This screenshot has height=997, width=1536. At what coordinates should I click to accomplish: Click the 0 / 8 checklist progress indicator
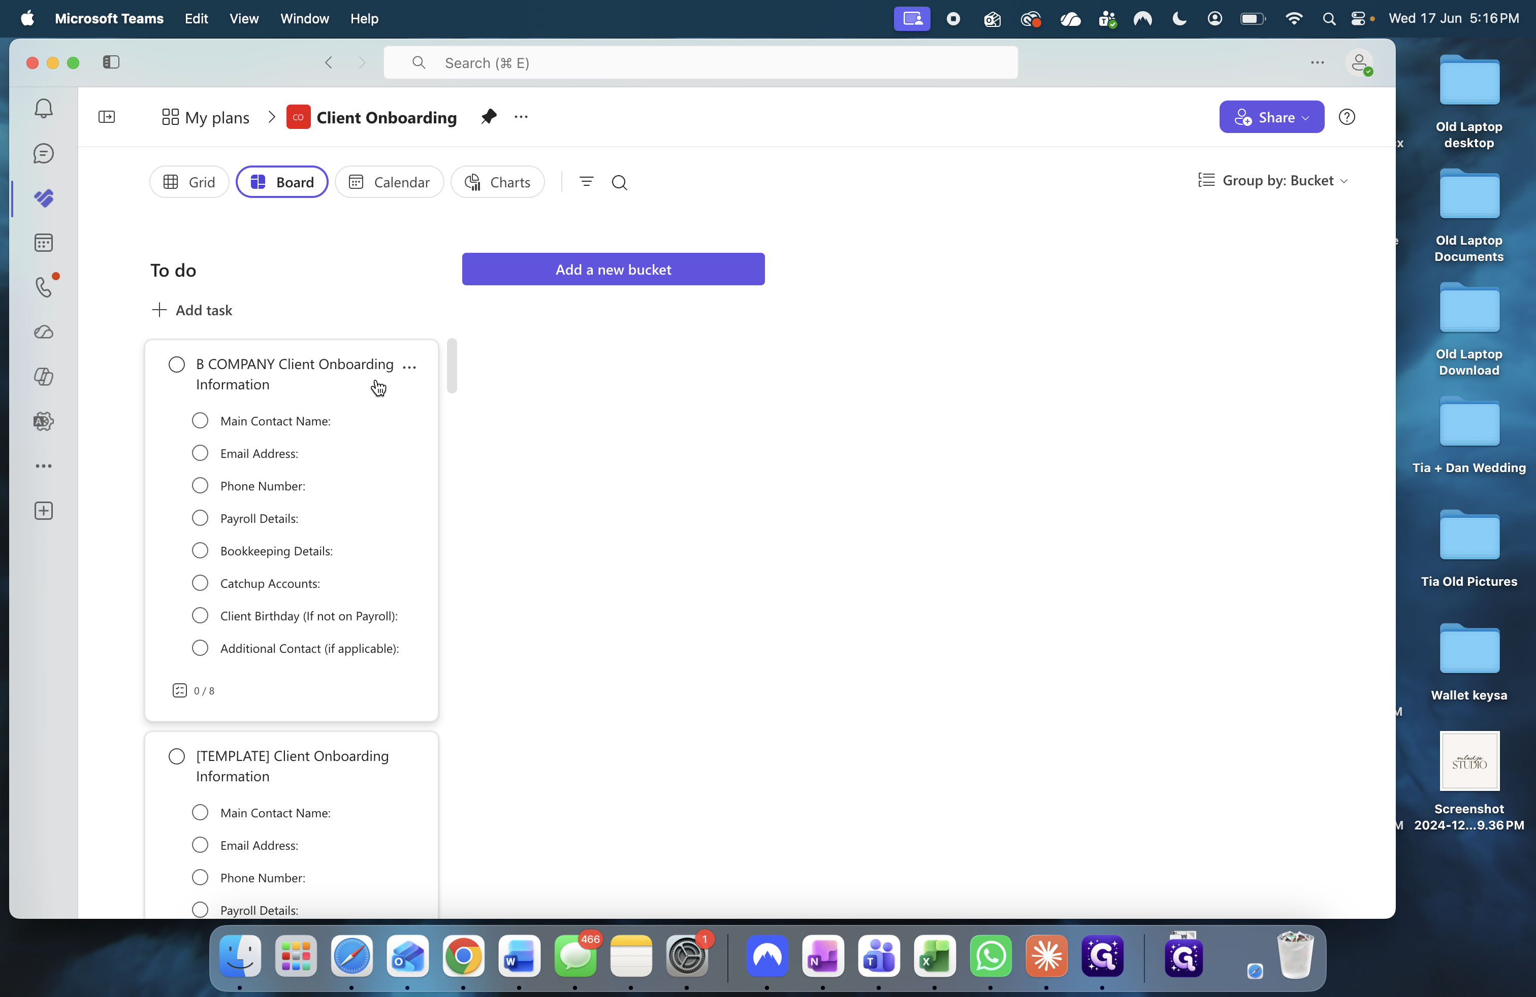[194, 691]
